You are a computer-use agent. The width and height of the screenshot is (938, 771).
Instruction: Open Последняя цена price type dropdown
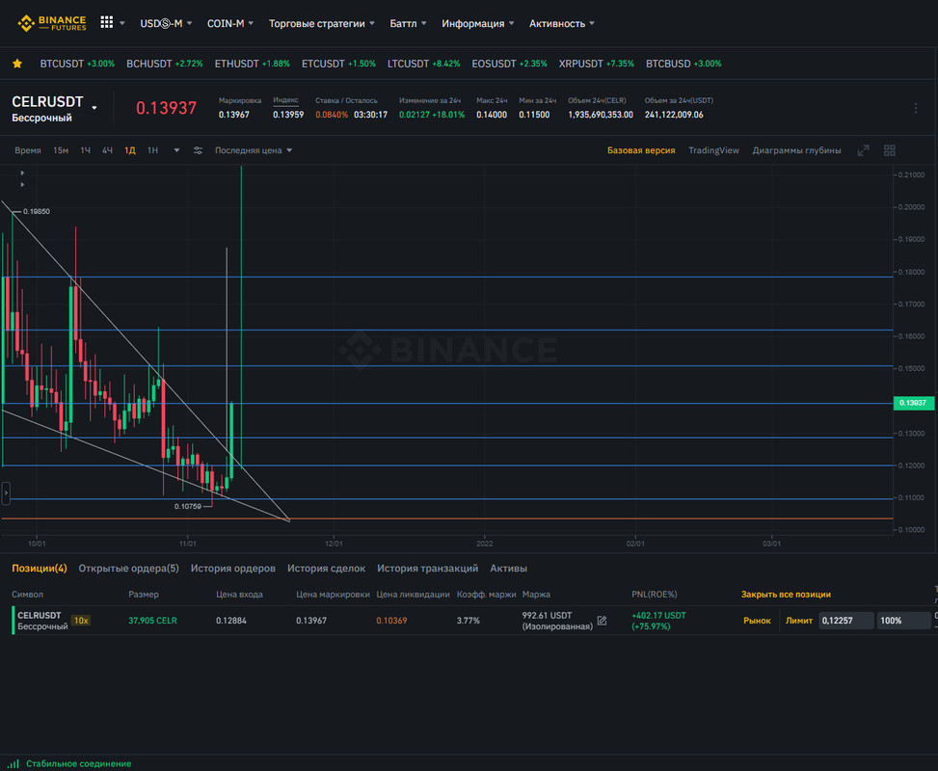[x=254, y=150]
